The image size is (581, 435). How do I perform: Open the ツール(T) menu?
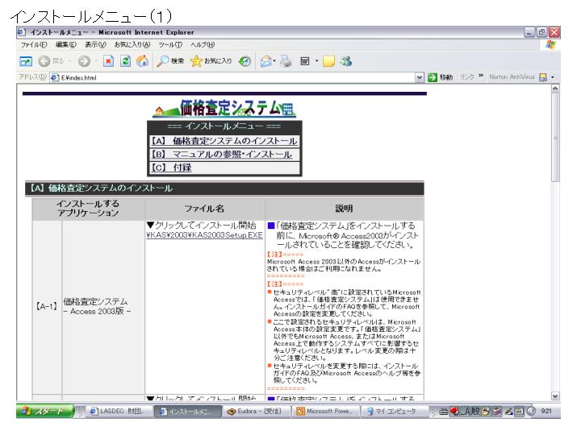(x=170, y=45)
